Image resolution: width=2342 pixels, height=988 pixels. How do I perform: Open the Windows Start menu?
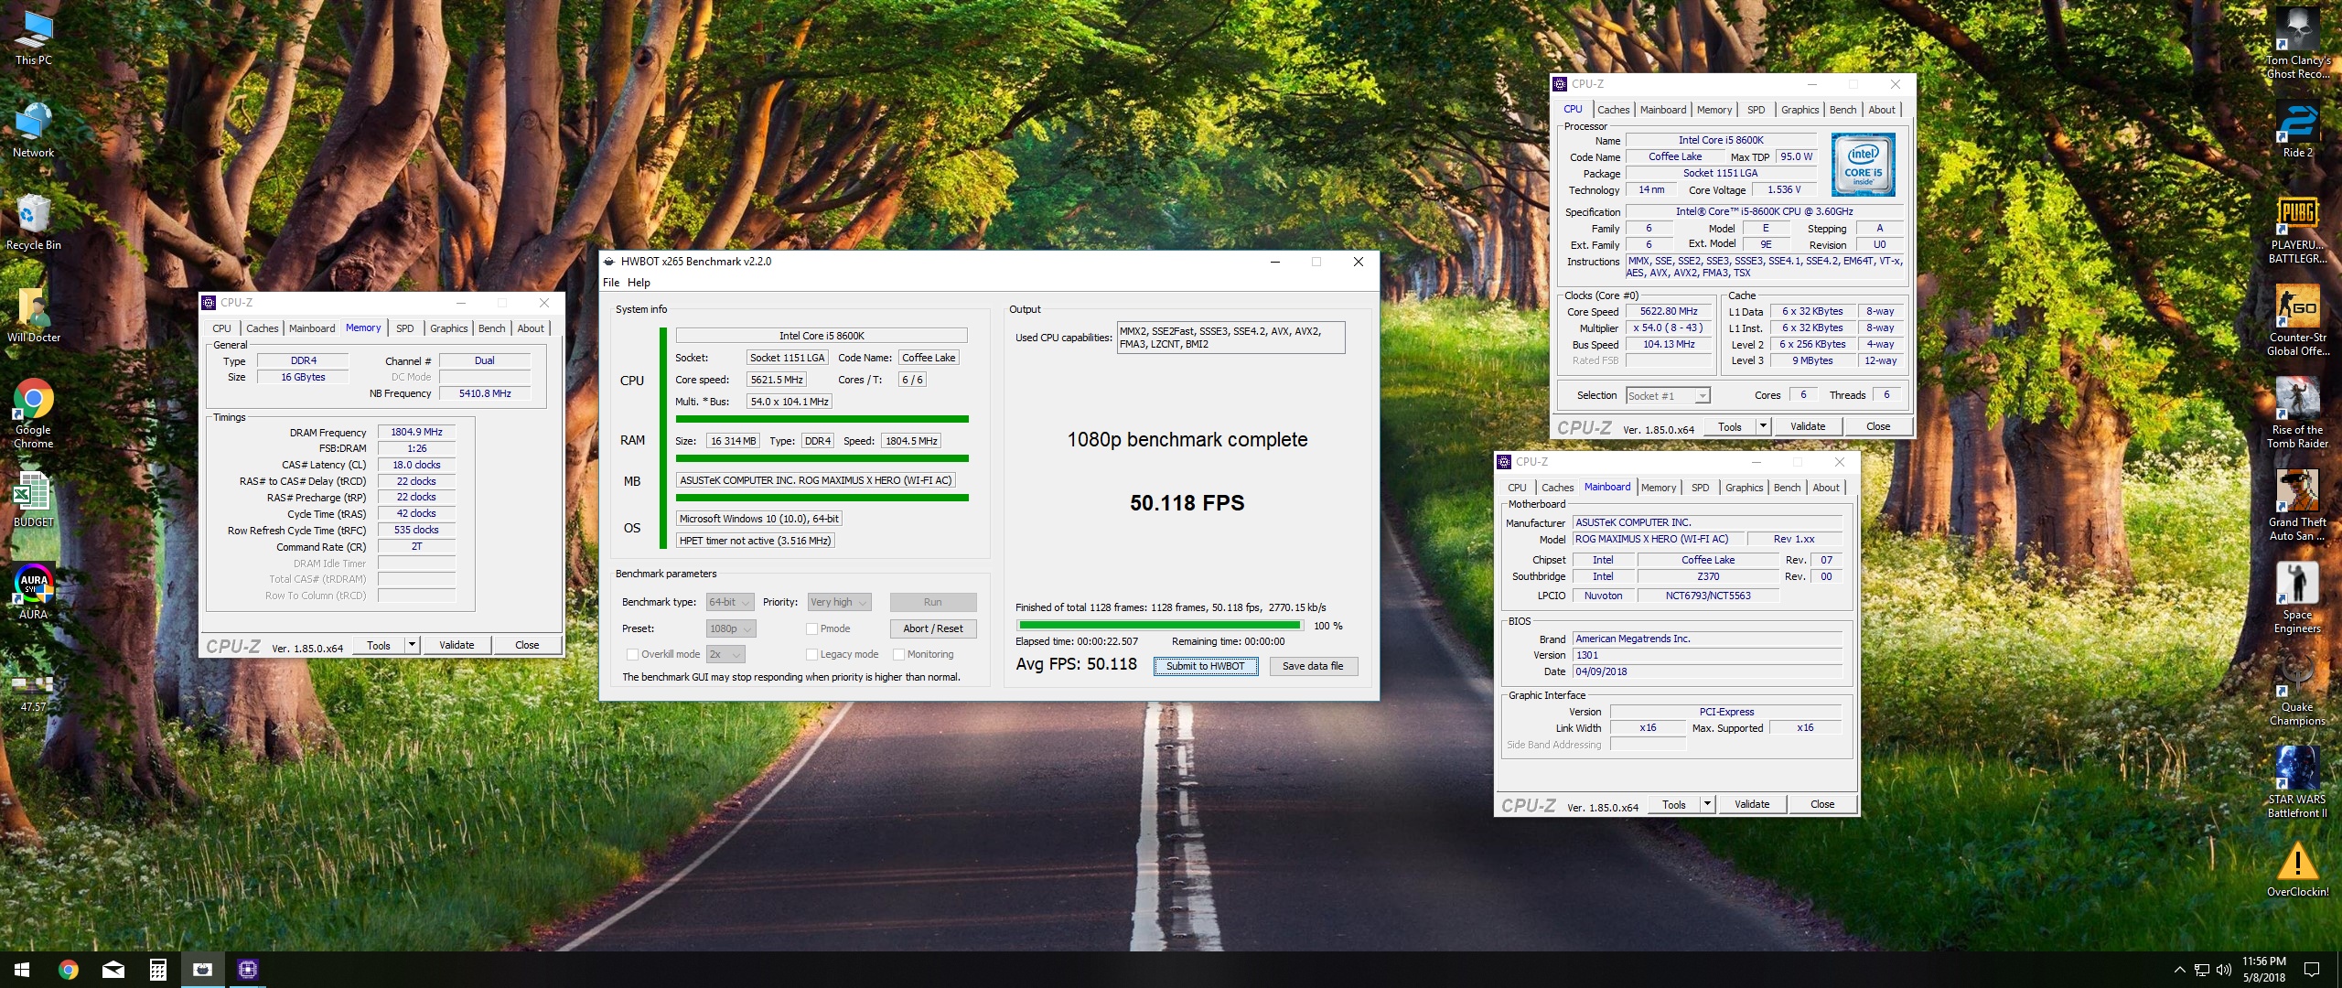coord(22,970)
